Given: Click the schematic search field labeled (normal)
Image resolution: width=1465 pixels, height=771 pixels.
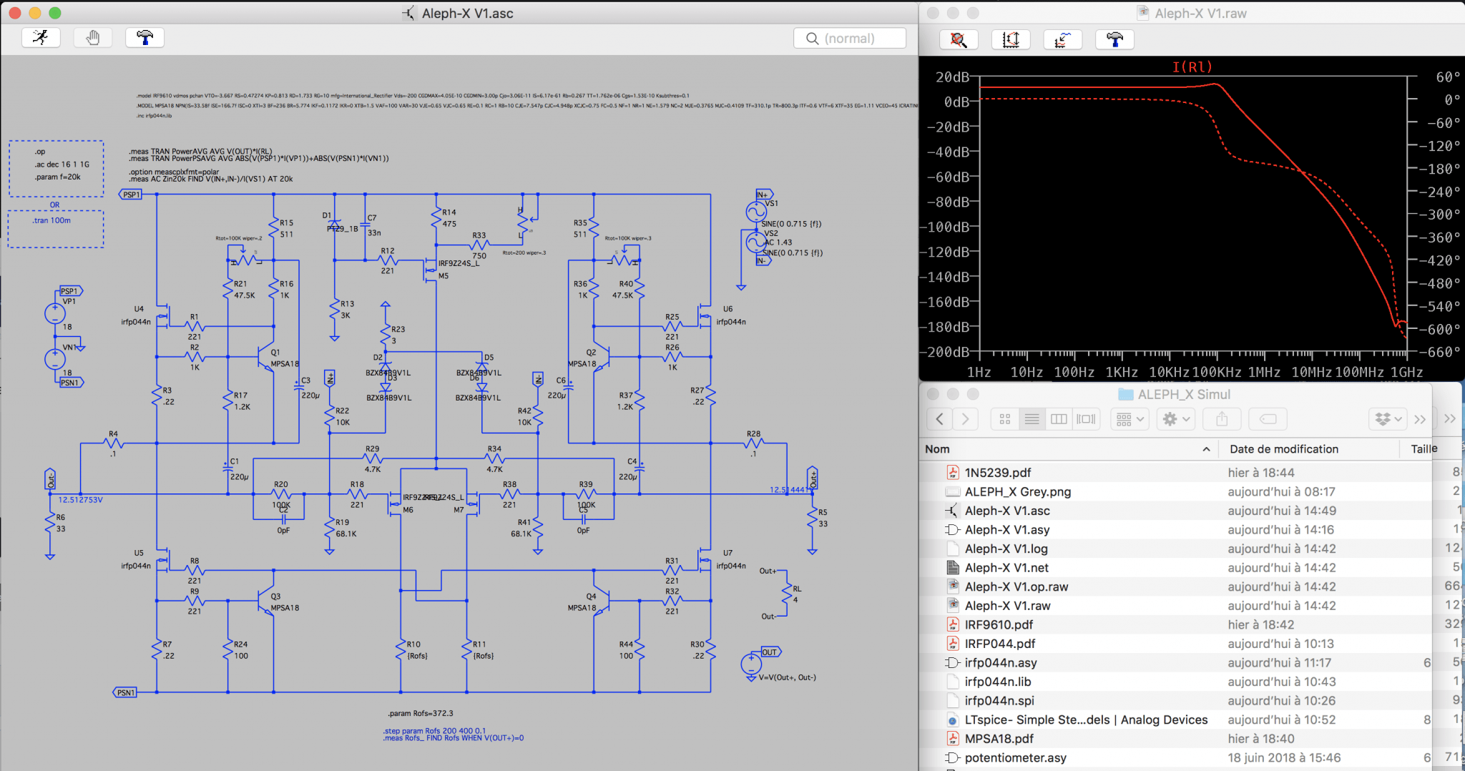Looking at the screenshot, I should 850,39.
